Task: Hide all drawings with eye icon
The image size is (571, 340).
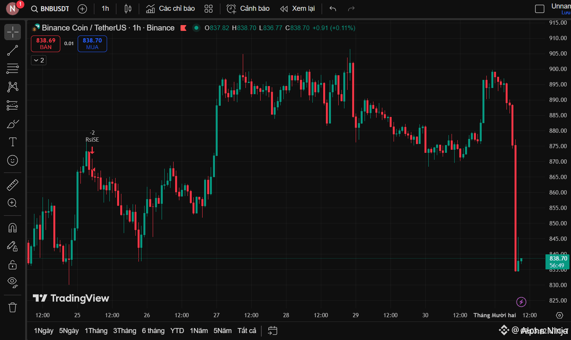Action: pos(12,283)
